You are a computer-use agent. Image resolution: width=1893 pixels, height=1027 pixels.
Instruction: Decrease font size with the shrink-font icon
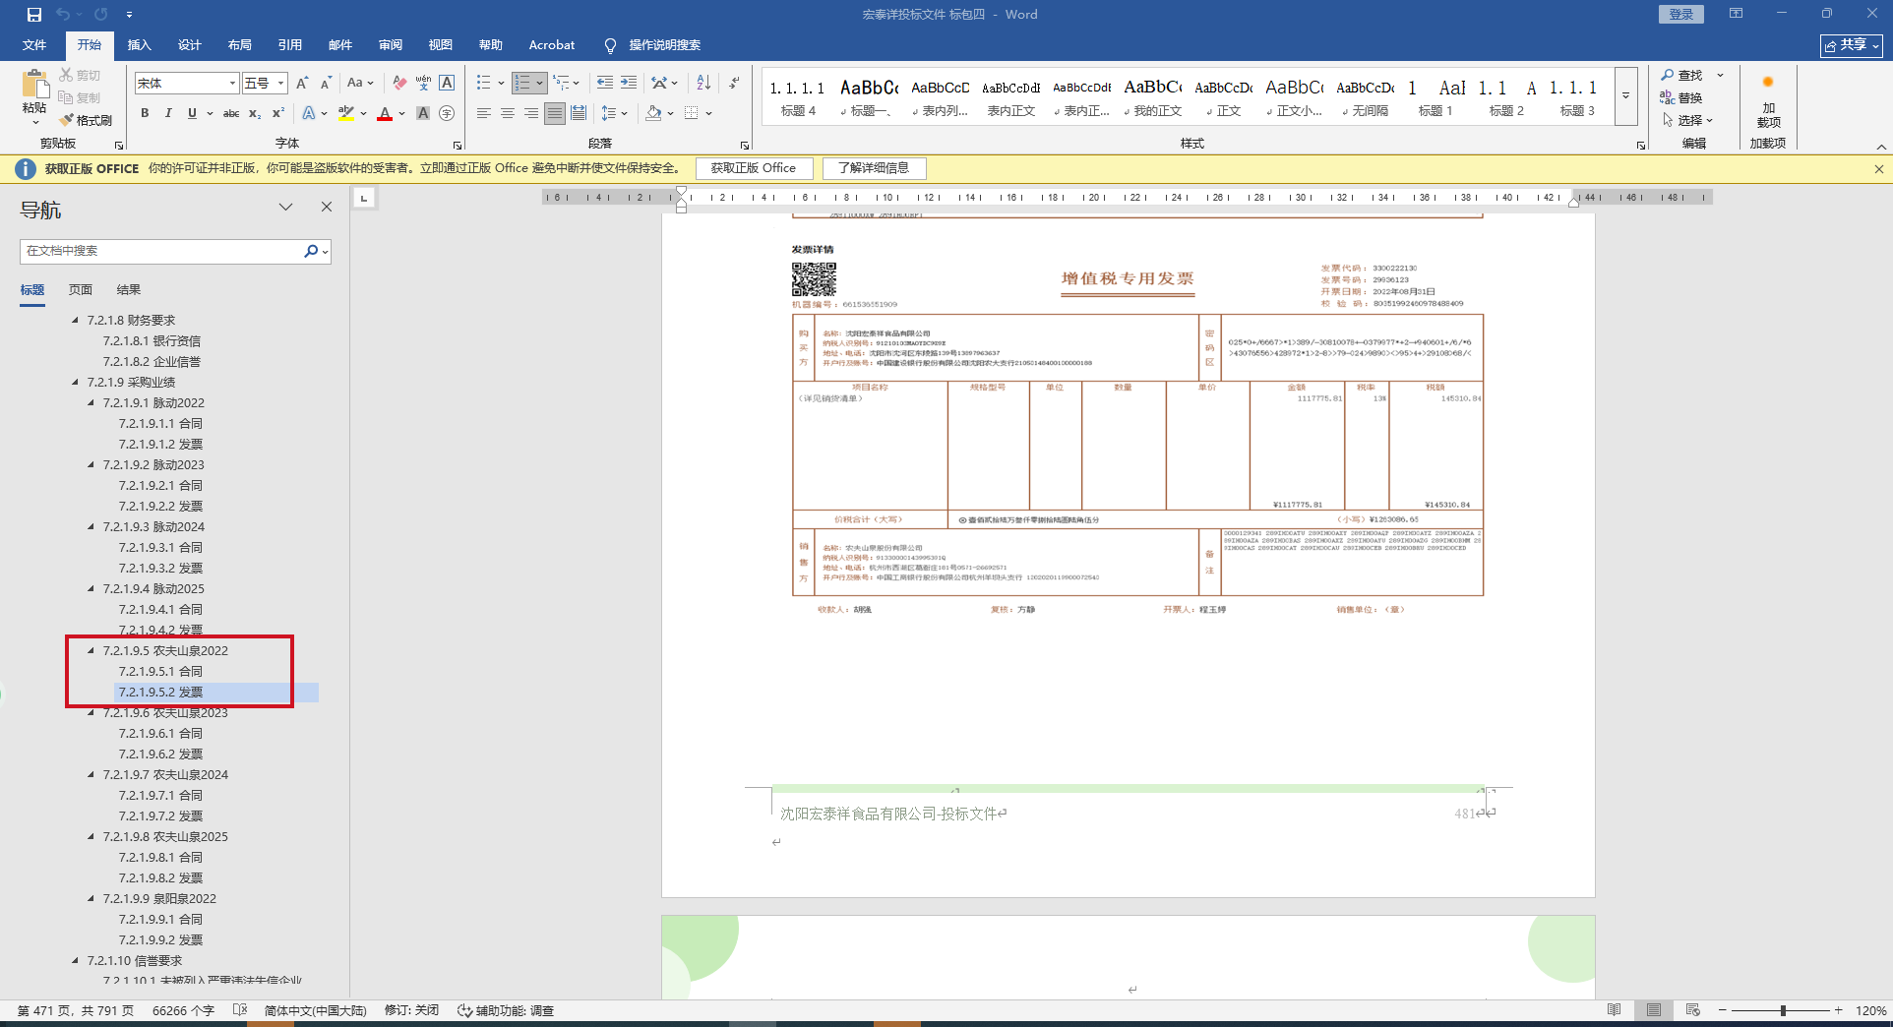(326, 84)
